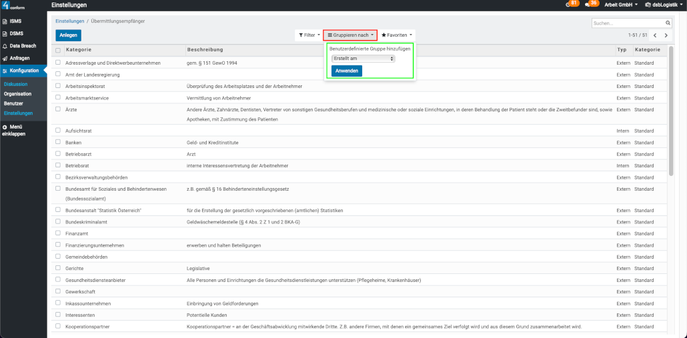
Task: Go to next page with right arrow
Action: coord(666,35)
